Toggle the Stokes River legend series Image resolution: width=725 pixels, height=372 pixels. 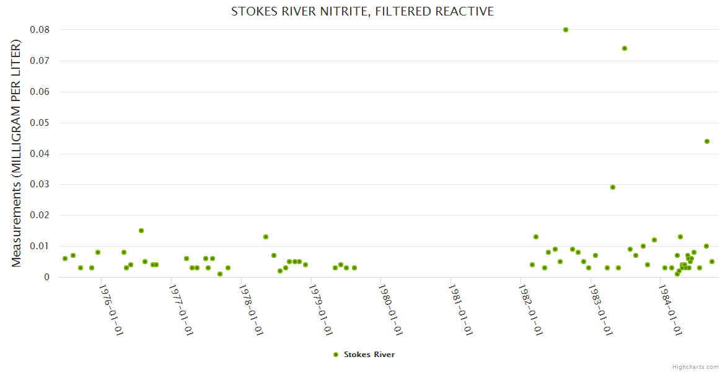pos(369,355)
